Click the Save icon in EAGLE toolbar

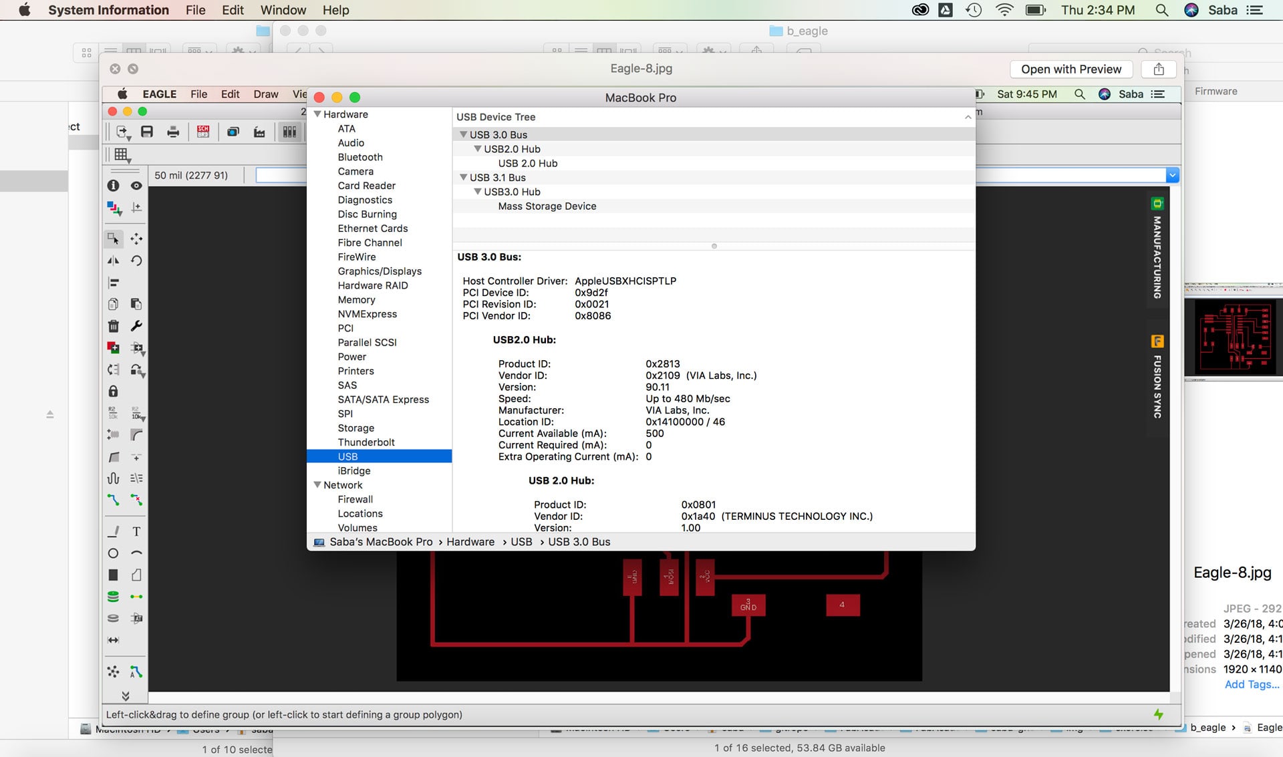[x=147, y=132]
